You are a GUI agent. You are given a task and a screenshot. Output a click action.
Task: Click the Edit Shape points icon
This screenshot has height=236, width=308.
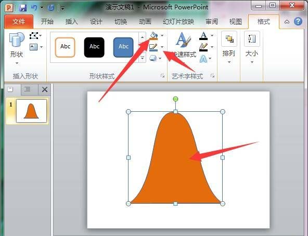click(x=34, y=36)
